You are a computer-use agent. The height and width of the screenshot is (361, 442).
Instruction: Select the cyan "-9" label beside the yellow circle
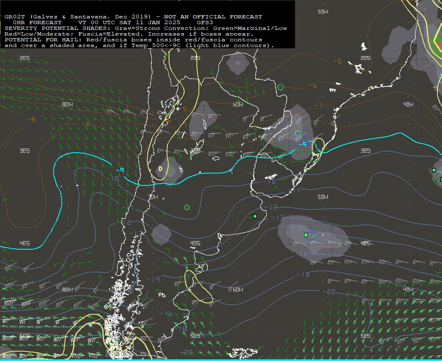click(x=302, y=144)
